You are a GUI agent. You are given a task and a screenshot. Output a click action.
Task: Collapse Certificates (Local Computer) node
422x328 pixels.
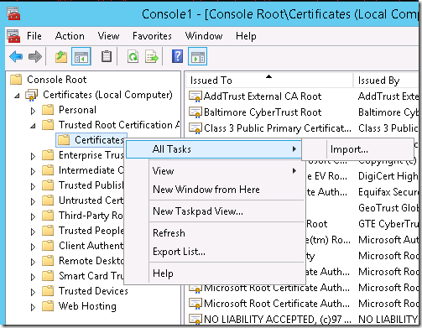pos(17,96)
